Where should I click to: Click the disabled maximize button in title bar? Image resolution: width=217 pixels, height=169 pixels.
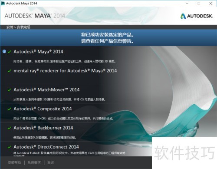click(x=199, y=3)
